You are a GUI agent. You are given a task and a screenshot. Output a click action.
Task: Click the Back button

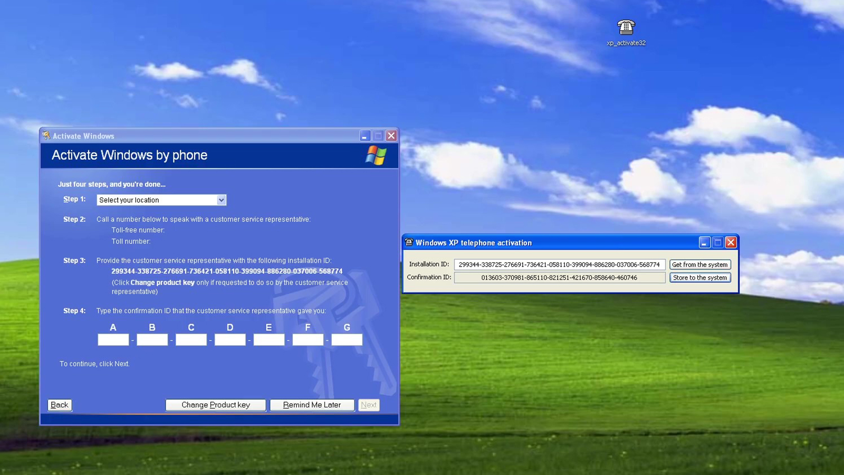(60, 405)
